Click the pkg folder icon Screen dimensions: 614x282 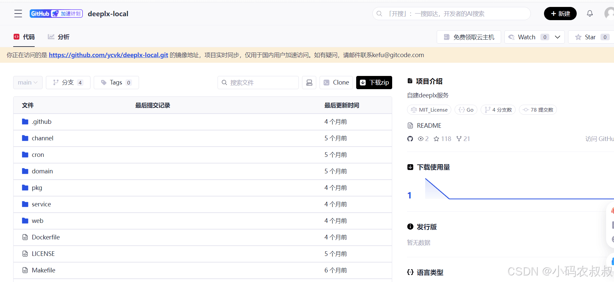pos(25,188)
